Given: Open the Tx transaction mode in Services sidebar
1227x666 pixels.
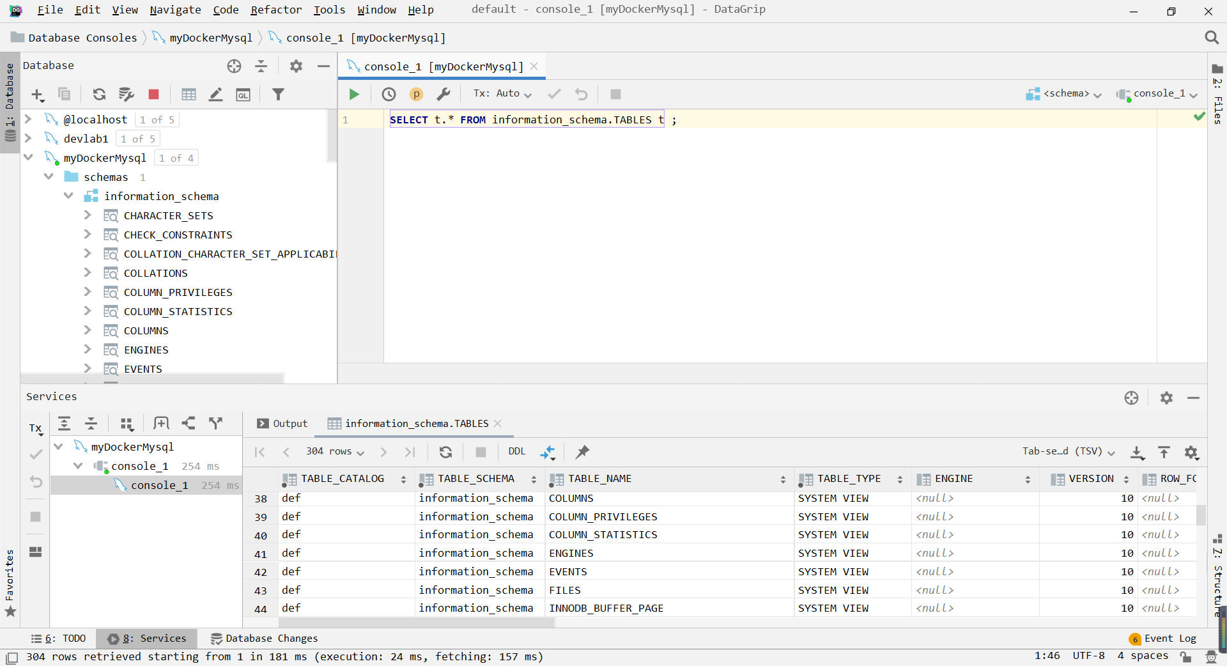Looking at the screenshot, I should 36,429.
